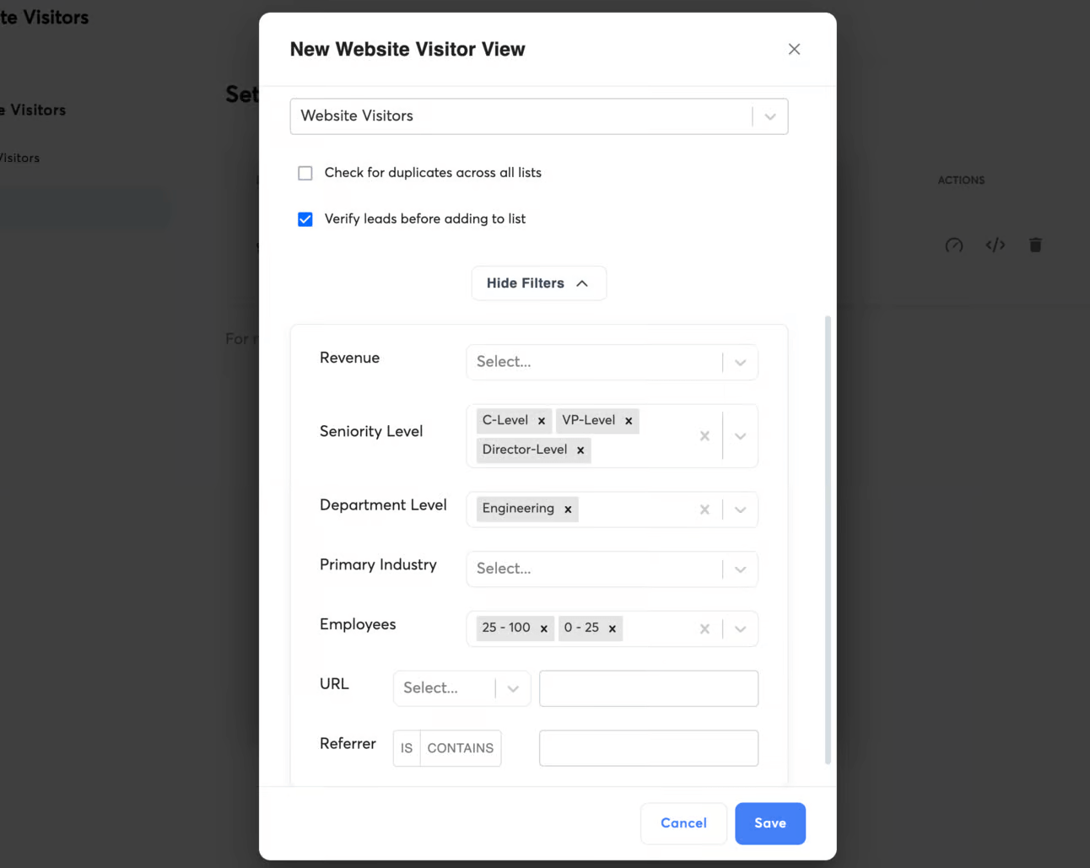Click the trash delete icon under Actions

point(1035,245)
